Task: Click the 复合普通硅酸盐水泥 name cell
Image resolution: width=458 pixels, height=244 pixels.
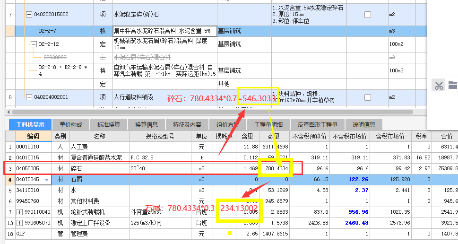Action: (100, 157)
